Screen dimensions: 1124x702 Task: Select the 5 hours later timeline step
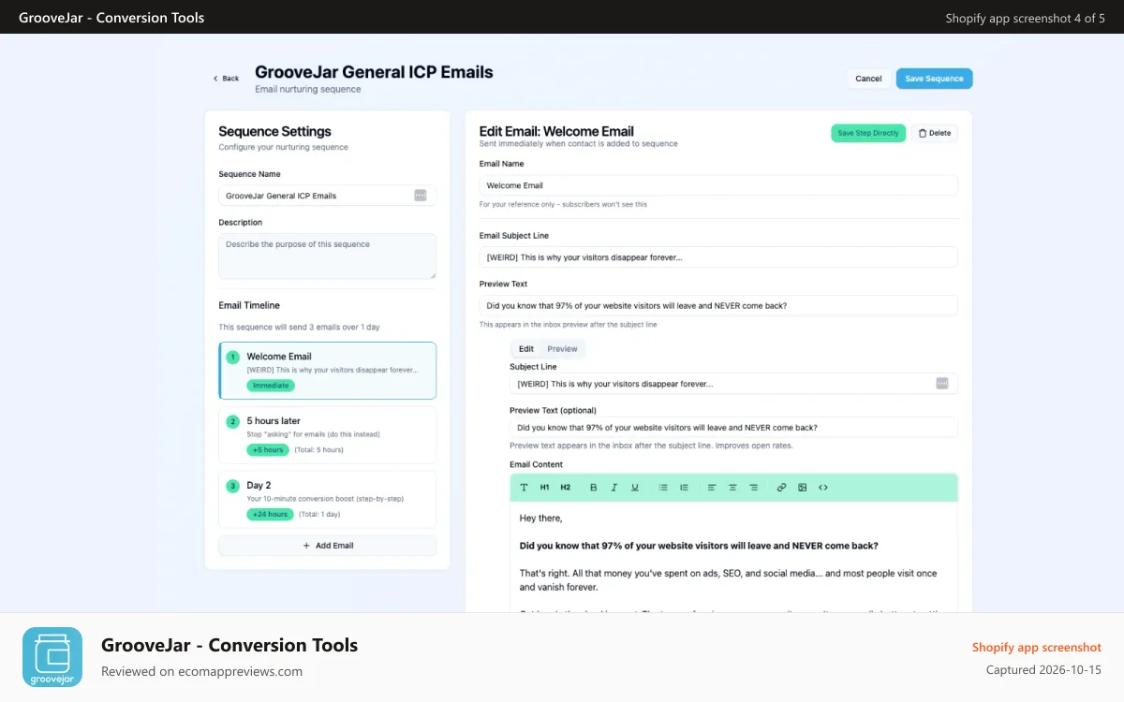click(328, 435)
